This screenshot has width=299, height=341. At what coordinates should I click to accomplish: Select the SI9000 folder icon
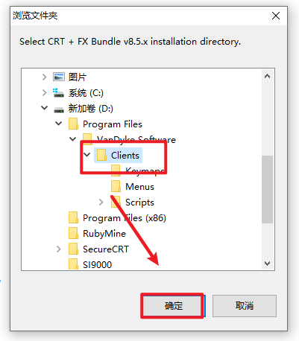click(x=73, y=264)
